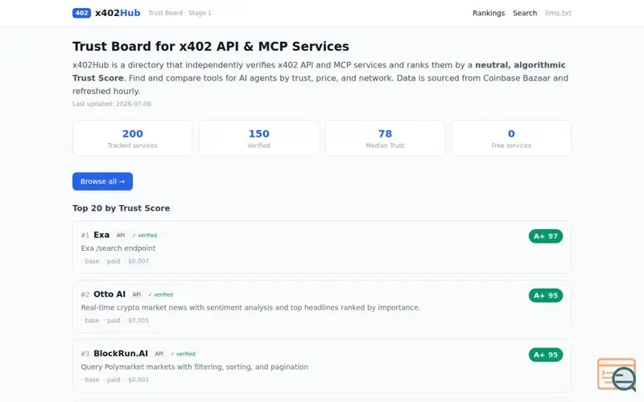Click the 78 Median Trust stat
The height and width of the screenshot is (402, 644).
(385, 138)
